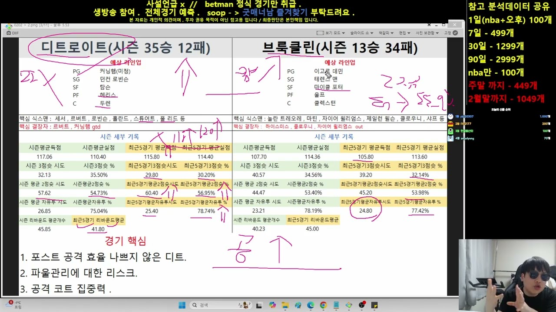Screen dimensions: 556x312
Task: Open the EXIF camera info button
Action: 12,33
